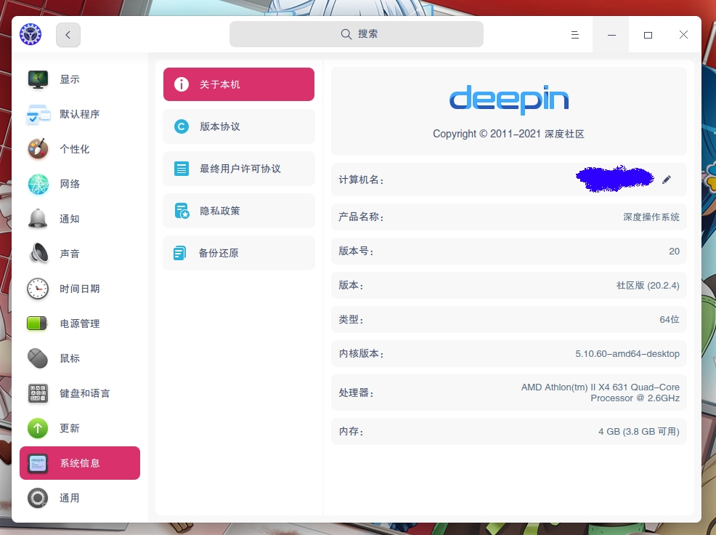Select the 系统信息 system info icon
Image resolution: width=716 pixels, height=535 pixels.
click(38, 463)
